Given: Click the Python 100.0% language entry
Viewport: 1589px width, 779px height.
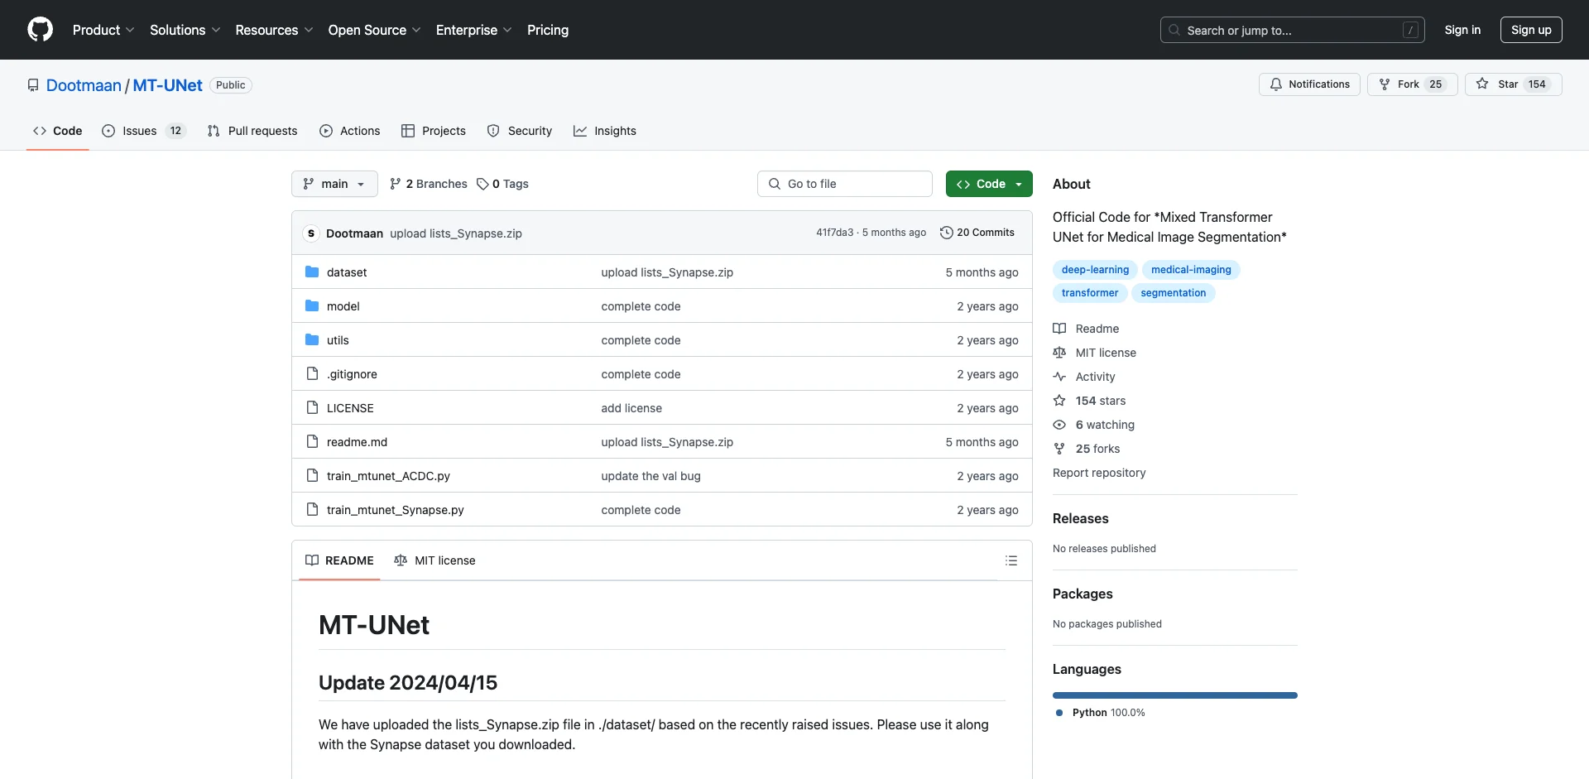Looking at the screenshot, I should pos(1101,713).
